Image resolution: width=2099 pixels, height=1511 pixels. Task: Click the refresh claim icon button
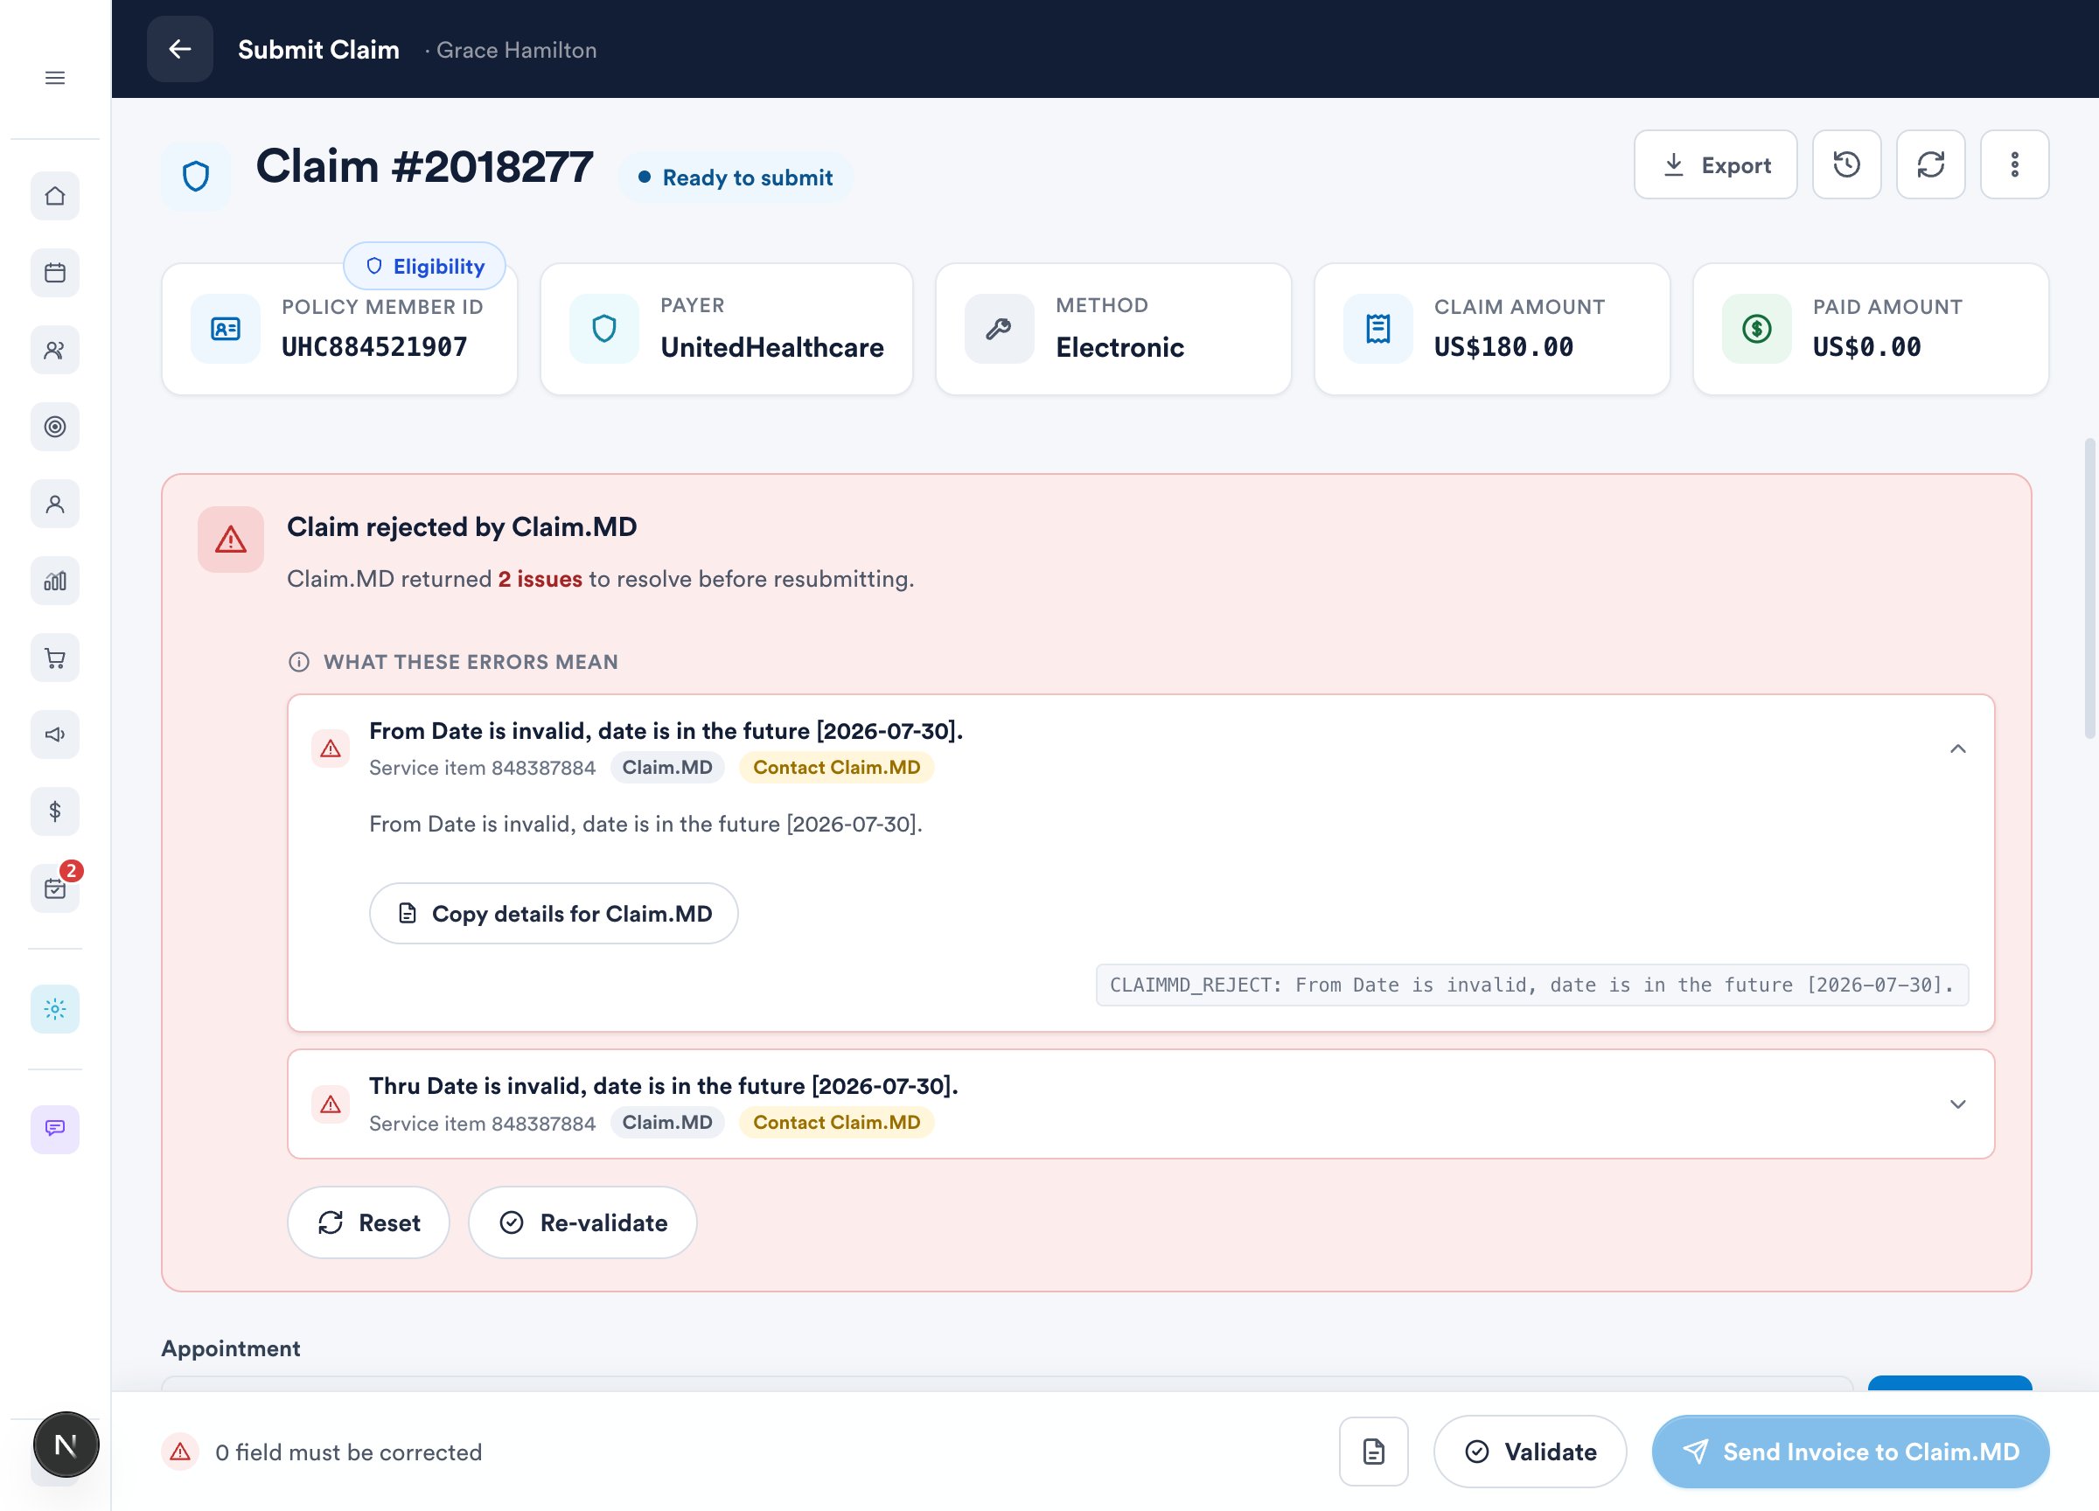click(x=1930, y=164)
